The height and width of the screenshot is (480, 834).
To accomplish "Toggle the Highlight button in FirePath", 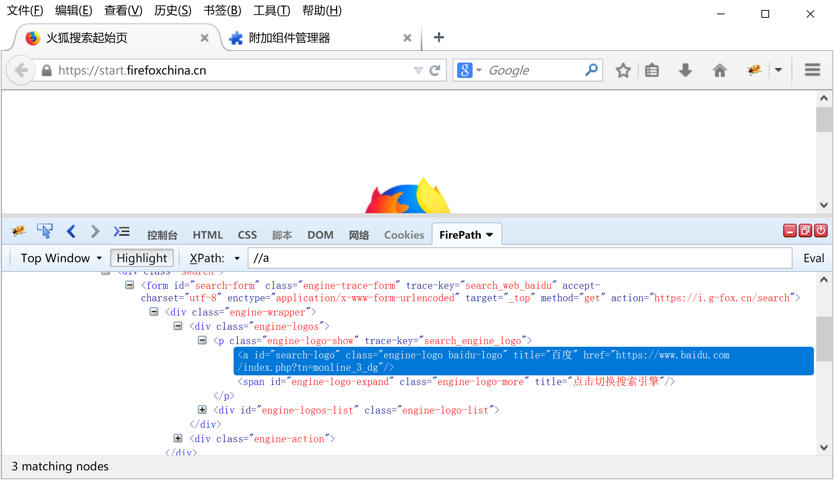I will click(142, 258).
